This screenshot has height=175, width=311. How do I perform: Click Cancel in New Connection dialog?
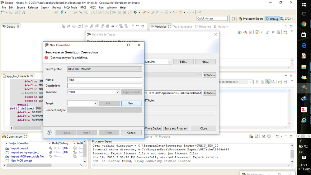click(x=131, y=133)
